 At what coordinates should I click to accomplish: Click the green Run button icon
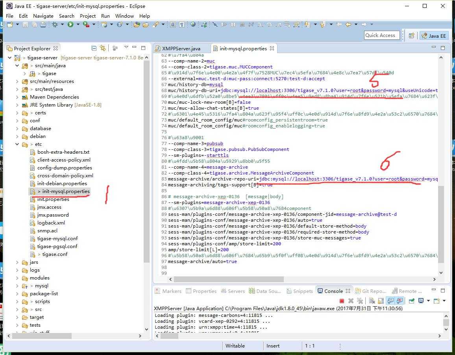pos(70,24)
